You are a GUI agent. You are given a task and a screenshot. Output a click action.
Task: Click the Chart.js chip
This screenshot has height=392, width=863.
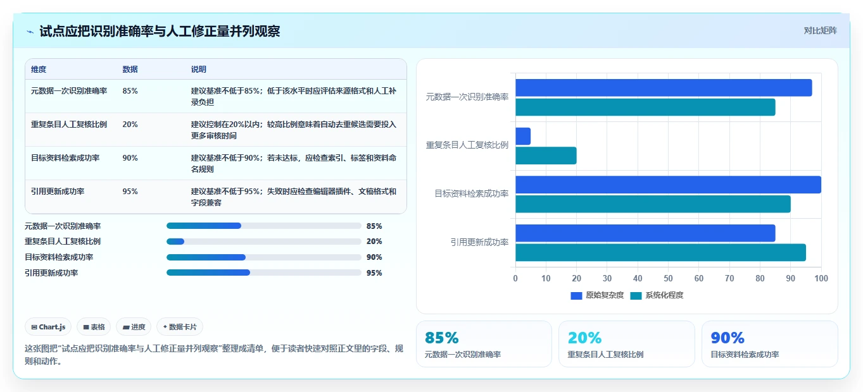click(x=48, y=327)
